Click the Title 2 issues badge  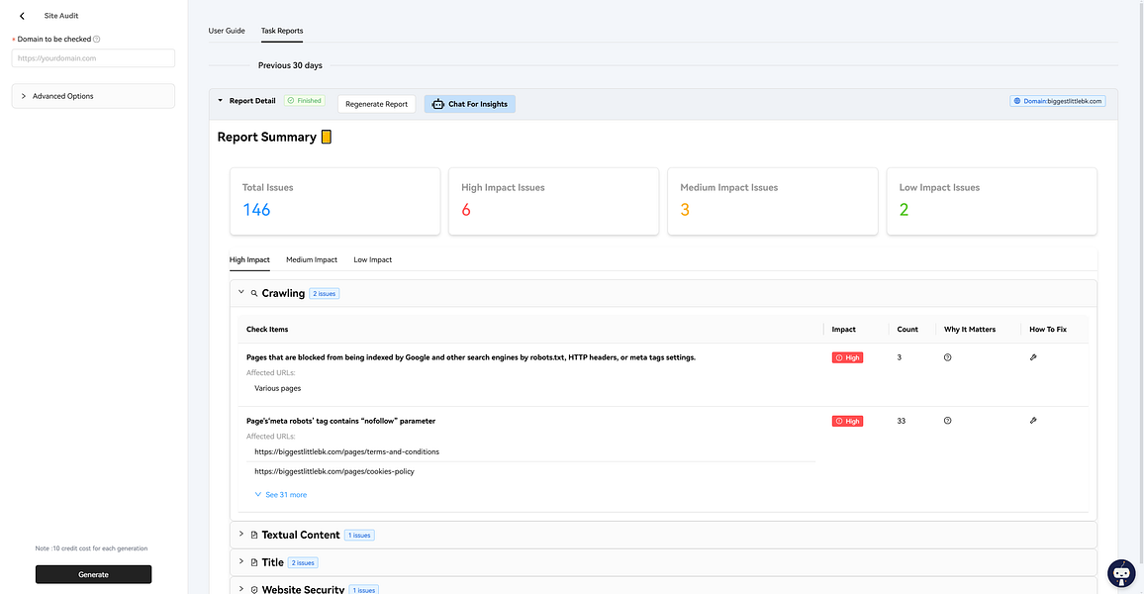click(303, 562)
